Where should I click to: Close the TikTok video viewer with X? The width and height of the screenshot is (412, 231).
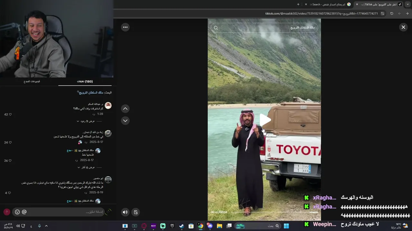coord(403,27)
